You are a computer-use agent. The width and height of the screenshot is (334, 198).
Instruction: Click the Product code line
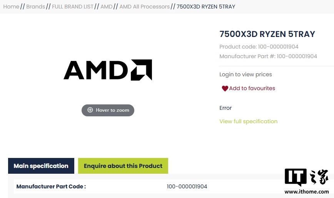[x=259, y=47]
